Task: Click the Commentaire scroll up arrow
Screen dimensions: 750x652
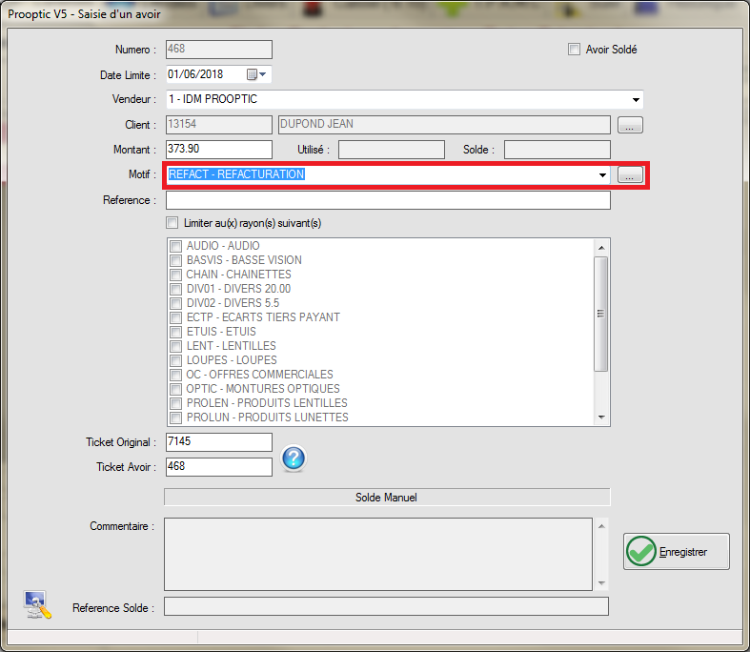Action: (601, 526)
